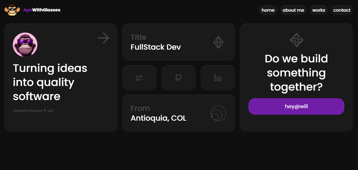
Task: Click the Antioquia, COL location text
Action: 158,118
